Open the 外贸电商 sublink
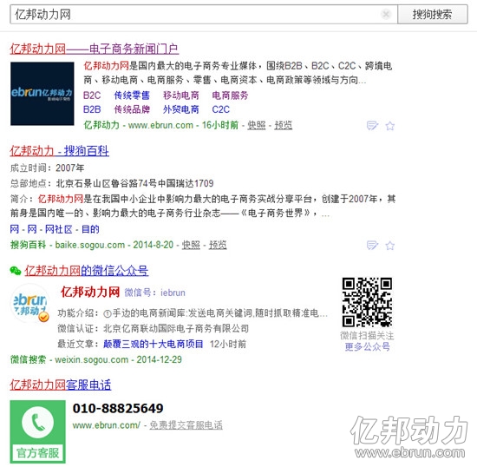 (181, 109)
